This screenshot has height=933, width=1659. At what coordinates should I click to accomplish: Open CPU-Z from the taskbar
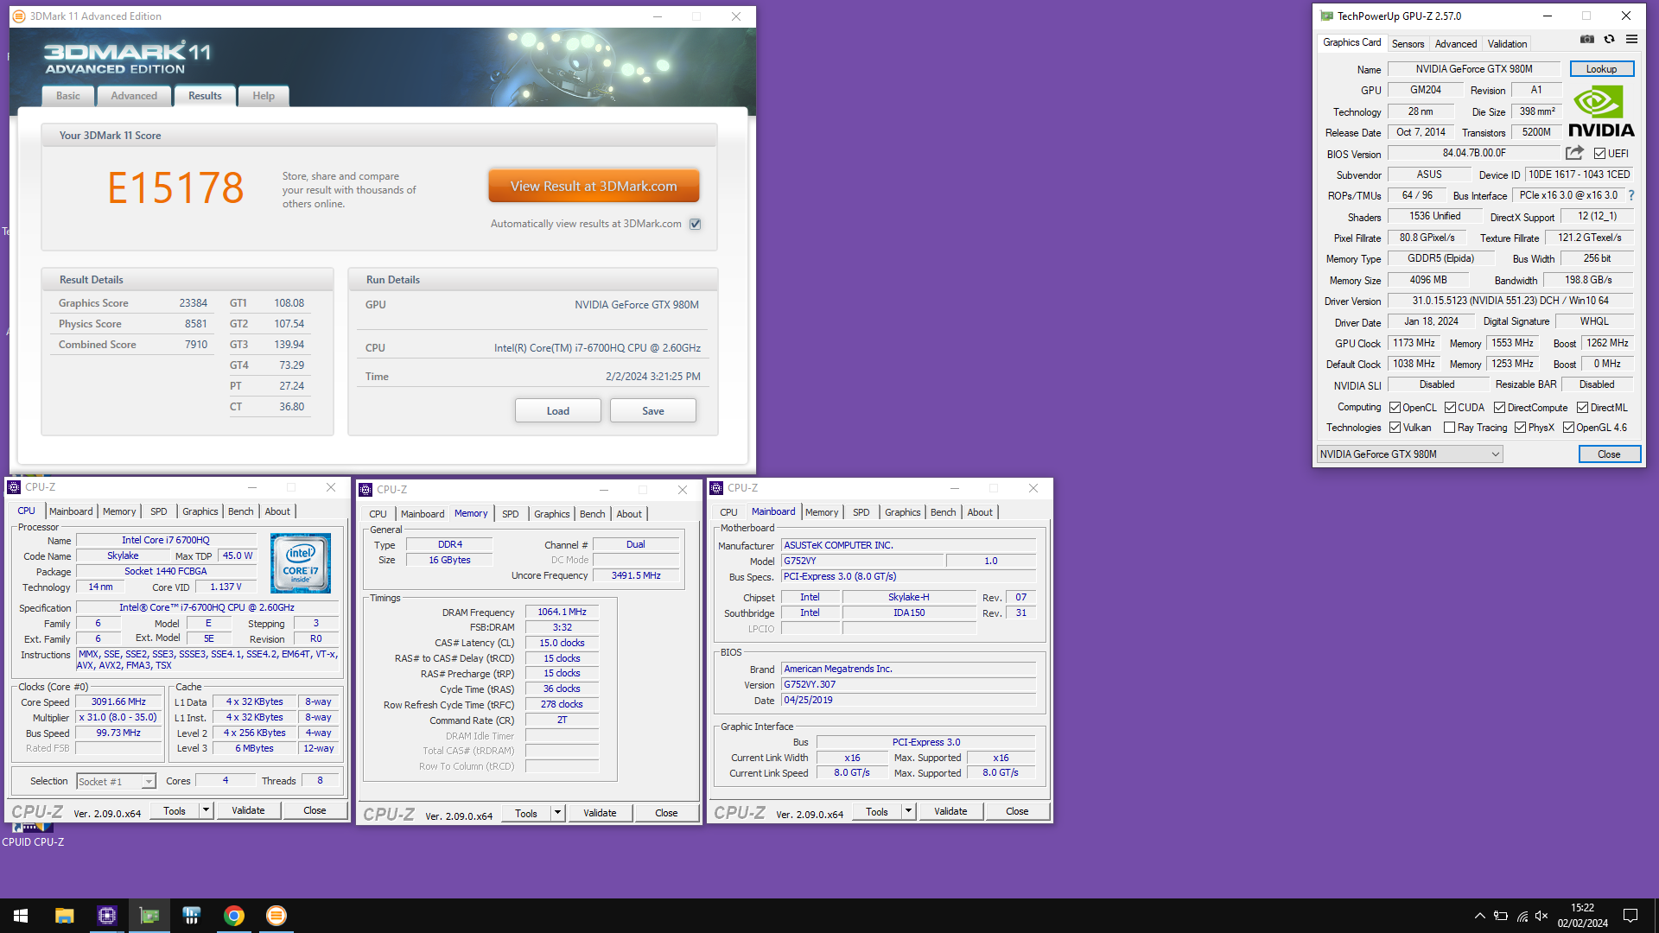pyautogui.click(x=106, y=916)
